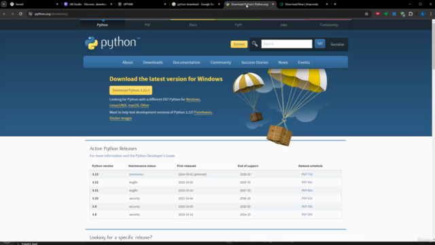Open a new browser tab with plus
The image size is (435, 245).
point(335,4)
